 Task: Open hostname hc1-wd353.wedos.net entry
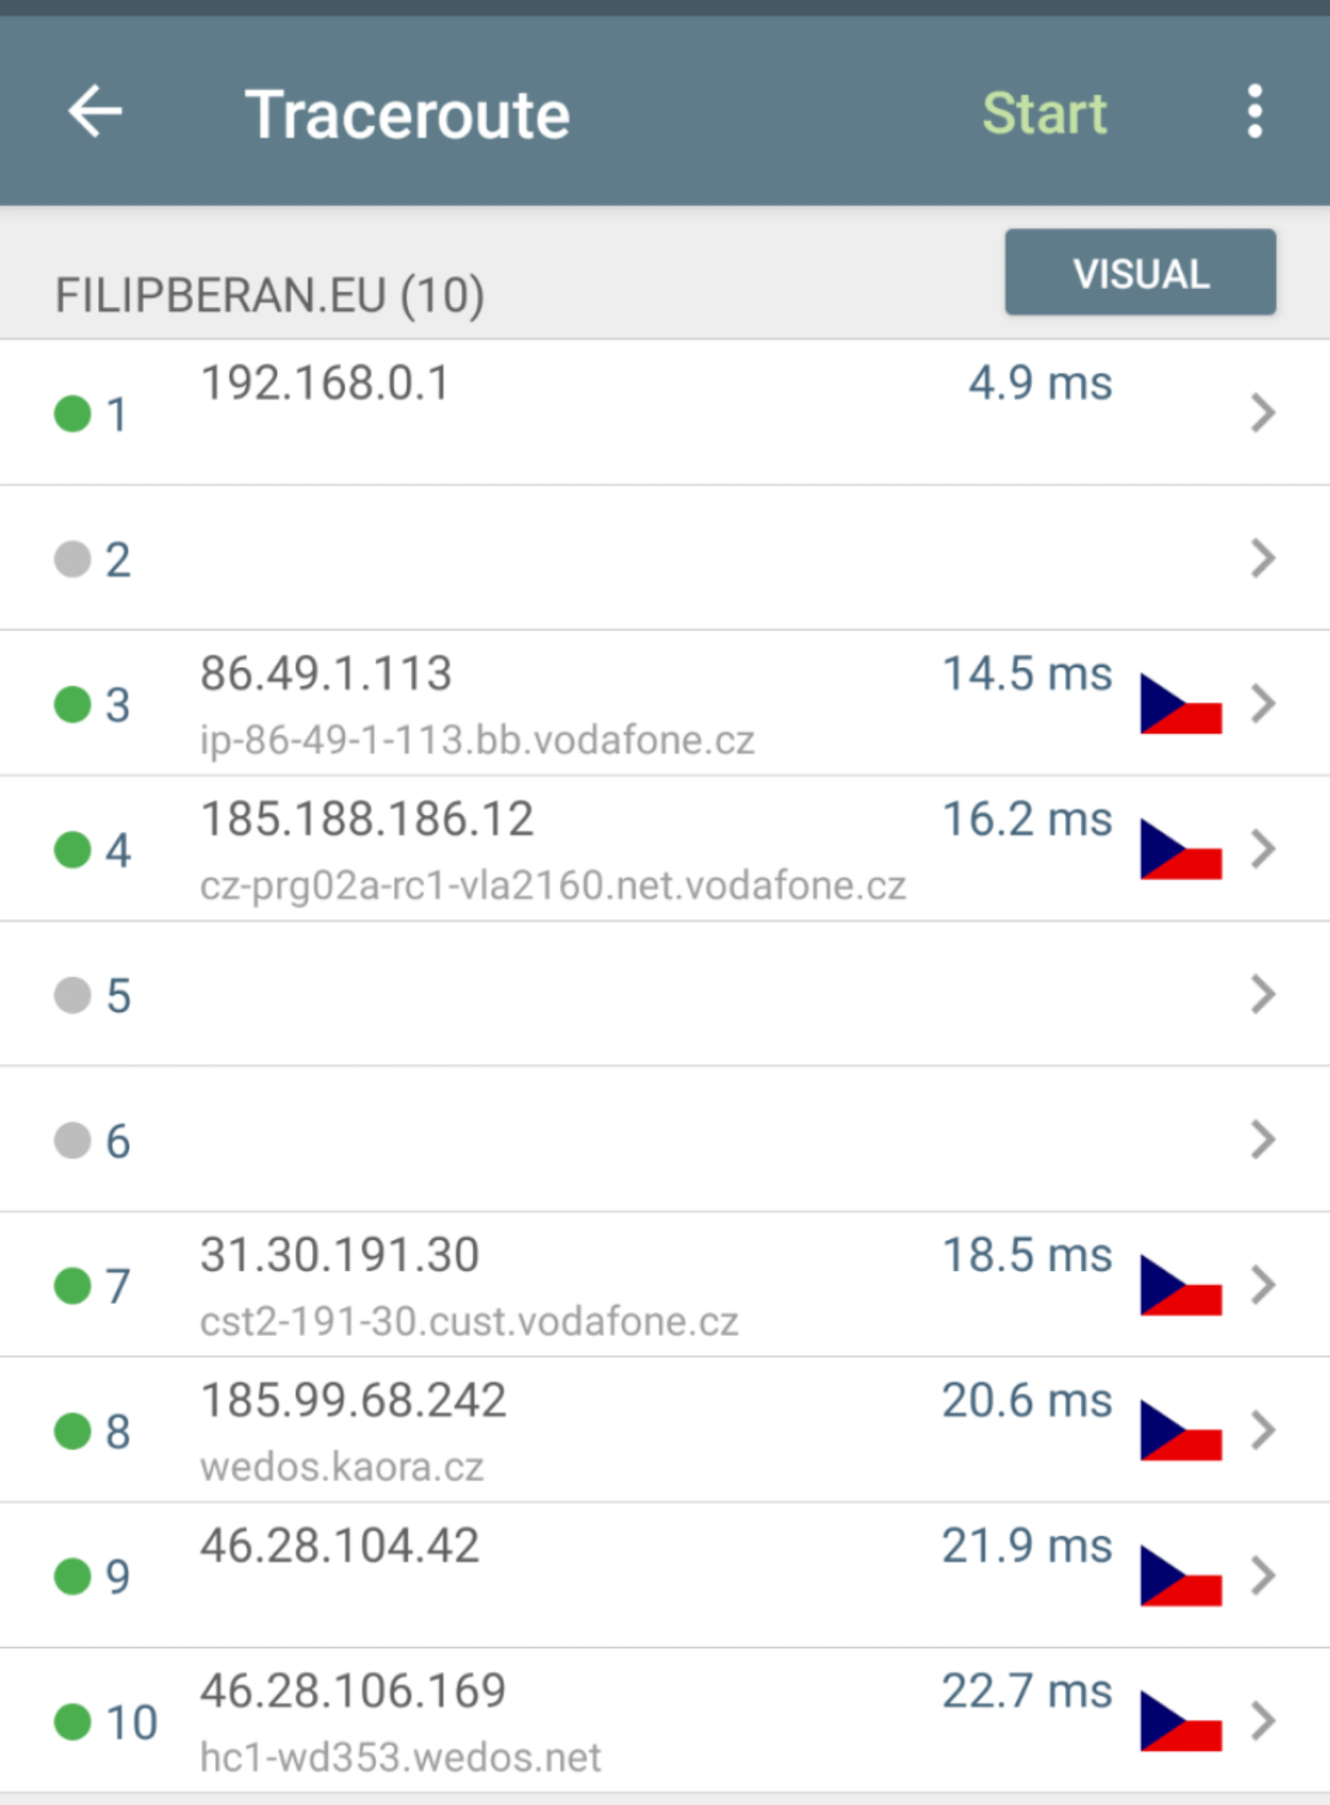[400, 1757]
